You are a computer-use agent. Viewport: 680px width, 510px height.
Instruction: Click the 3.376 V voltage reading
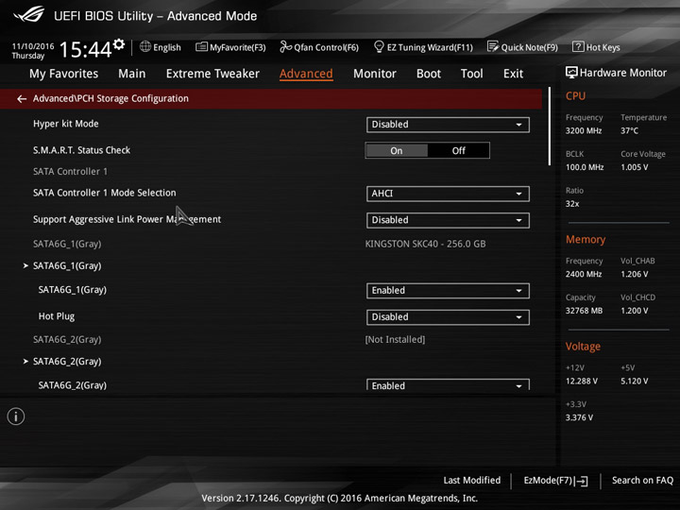click(x=579, y=417)
